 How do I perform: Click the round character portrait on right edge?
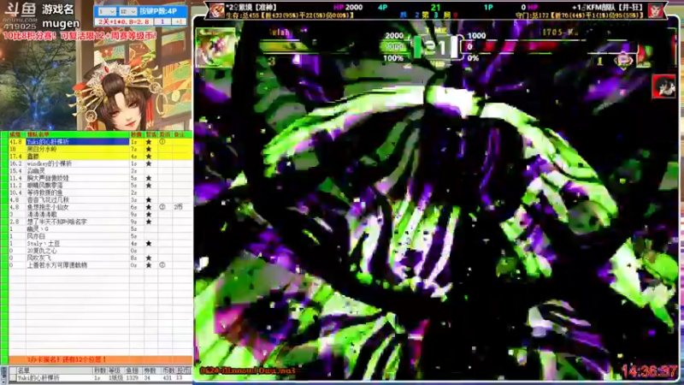click(x=663, y=86)
